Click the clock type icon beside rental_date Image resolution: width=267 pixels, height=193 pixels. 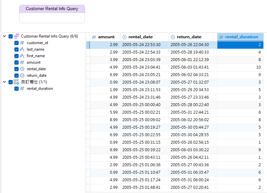click(x=22, y=69)
